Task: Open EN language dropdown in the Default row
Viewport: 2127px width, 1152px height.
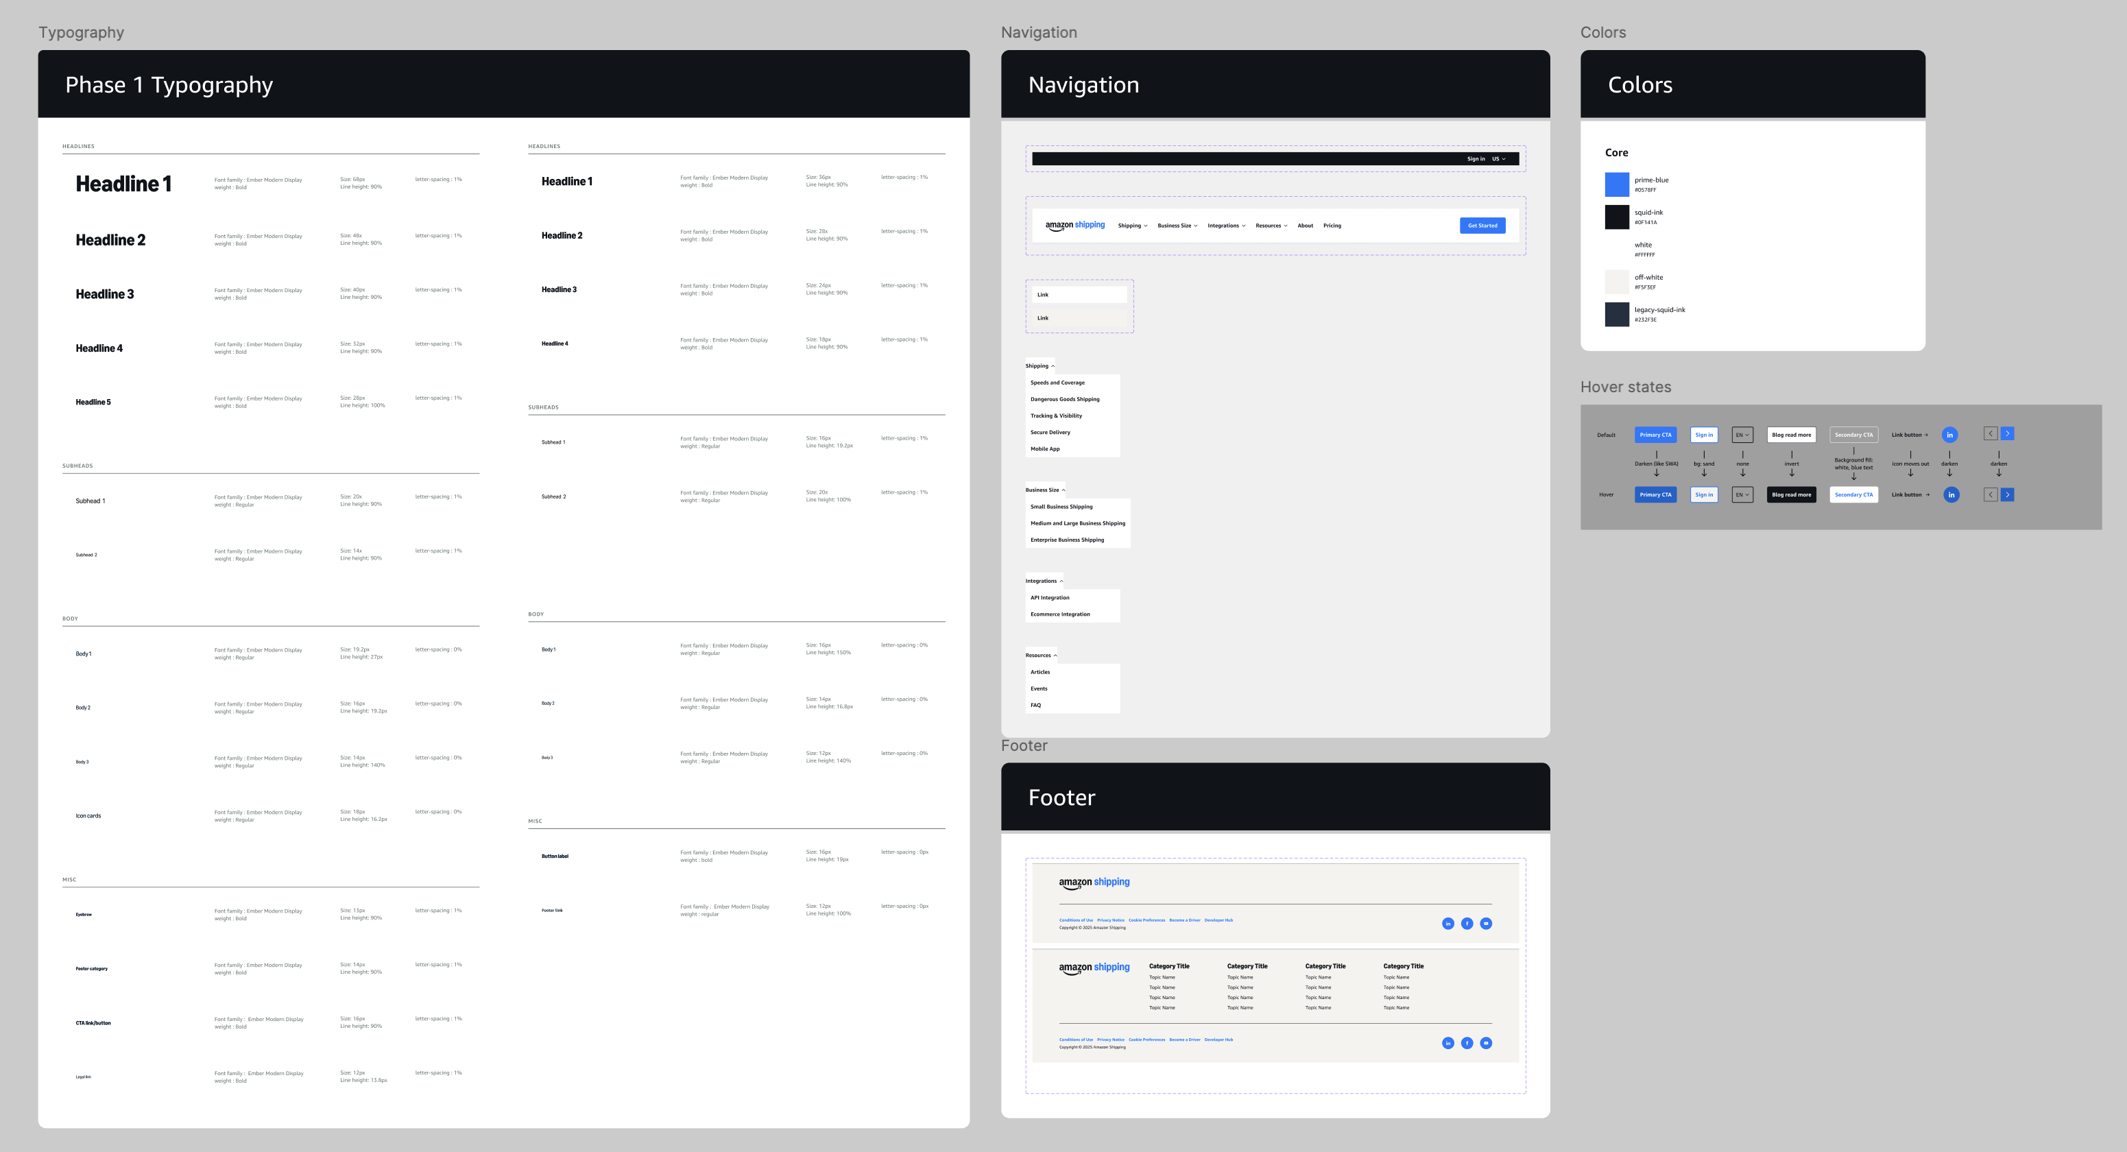Action: [x=1742, y=434]
